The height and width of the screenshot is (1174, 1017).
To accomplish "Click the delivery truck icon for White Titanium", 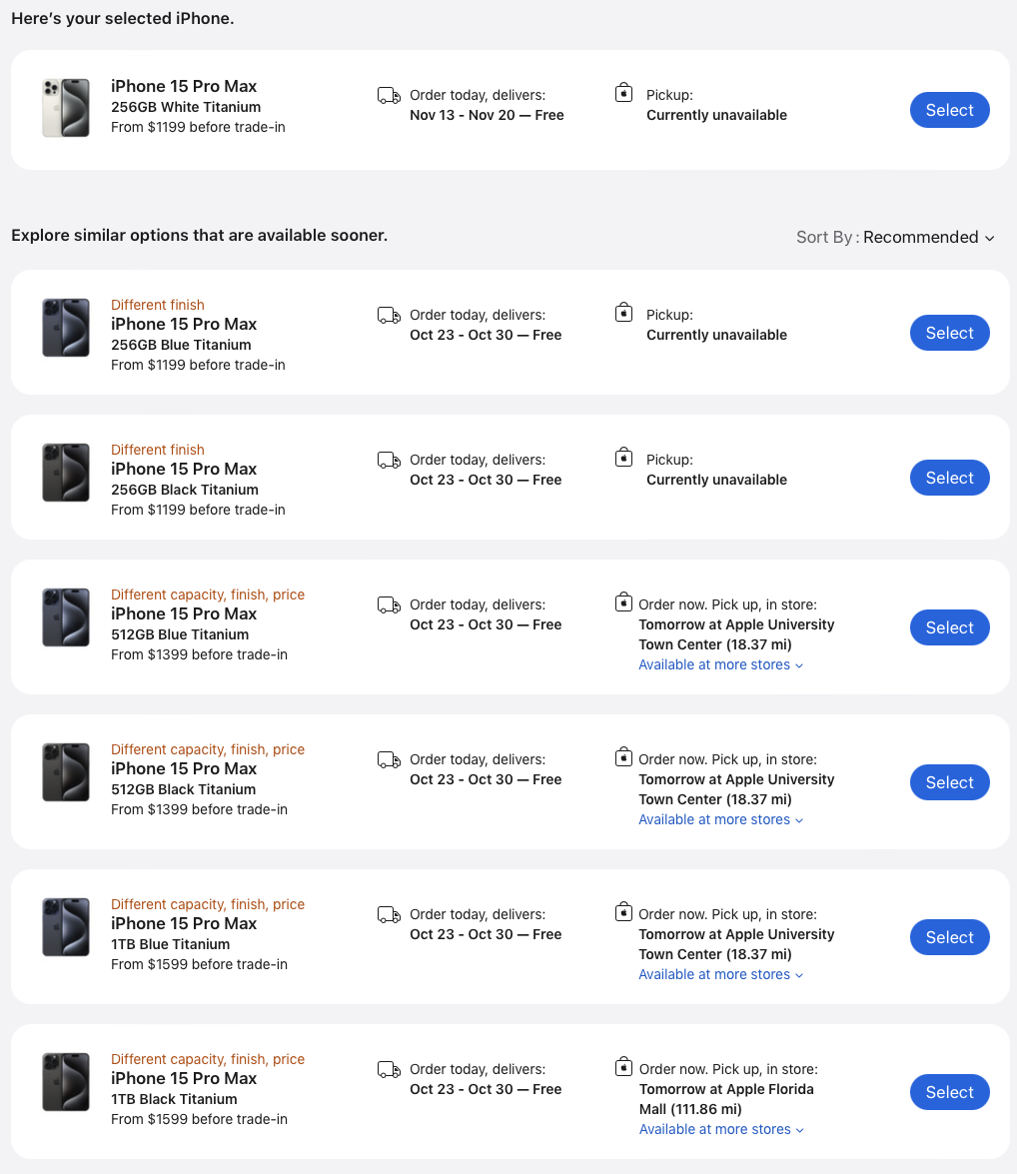I will point(389,96).
